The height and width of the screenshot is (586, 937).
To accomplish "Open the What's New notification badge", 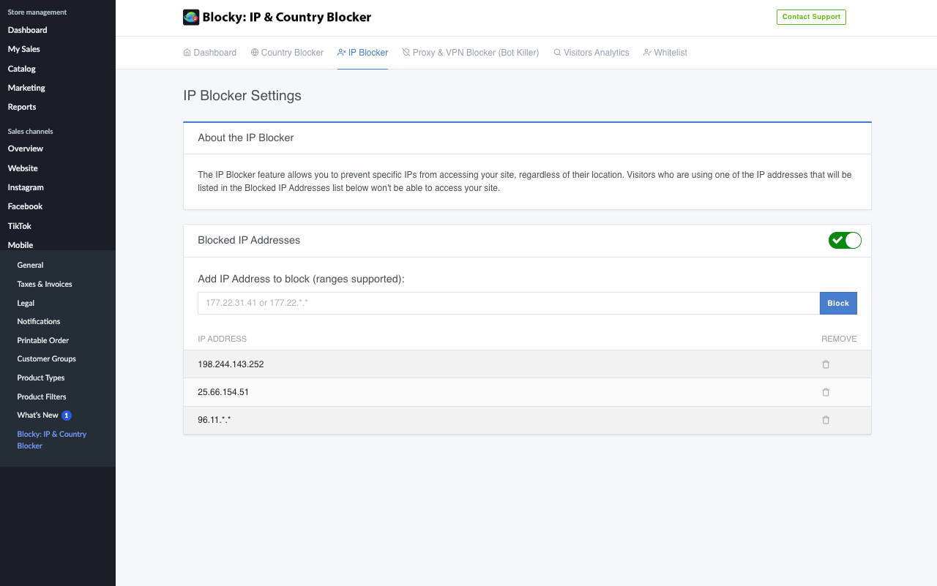I will pos(67,416).
